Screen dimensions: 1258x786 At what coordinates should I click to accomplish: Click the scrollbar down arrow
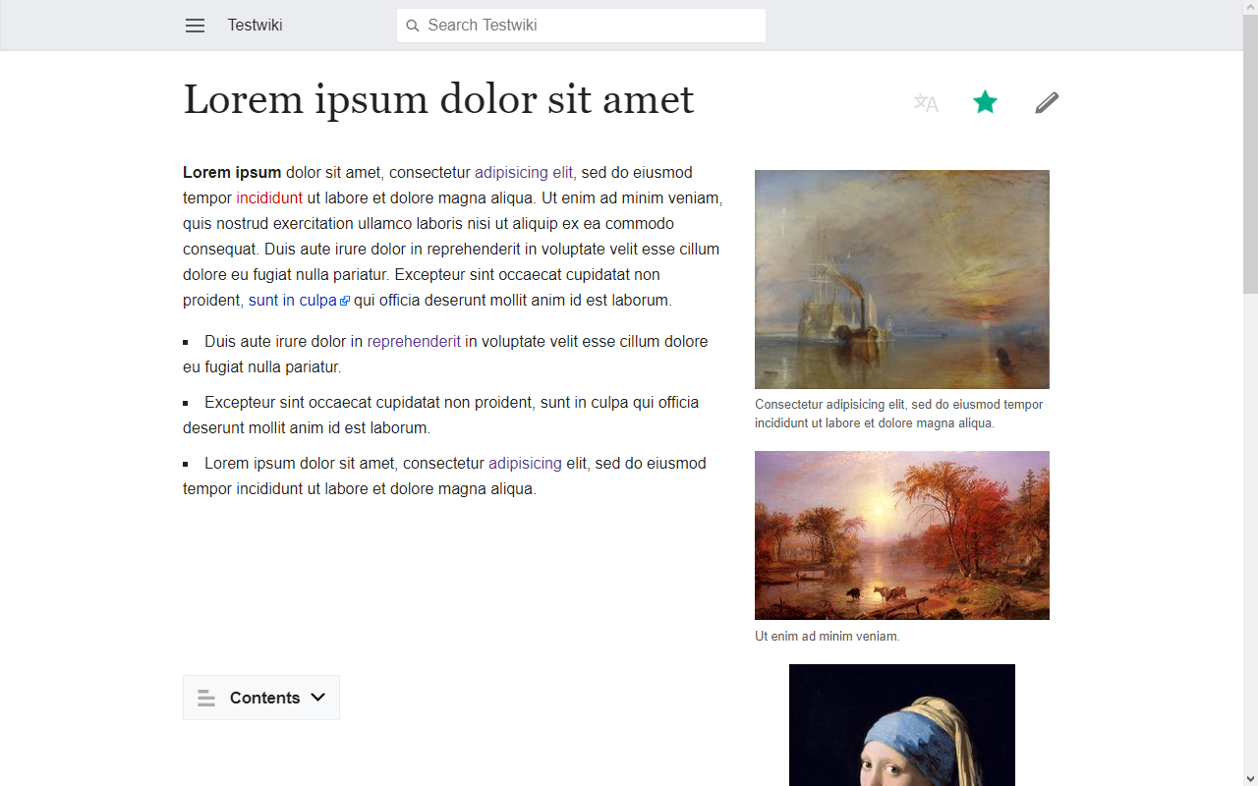[x=1250, y=778]
